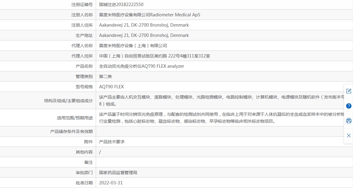This screenshot has width=353, height=188.
Task: Click the 产品名称 label
Action: [x=84, y=66]
